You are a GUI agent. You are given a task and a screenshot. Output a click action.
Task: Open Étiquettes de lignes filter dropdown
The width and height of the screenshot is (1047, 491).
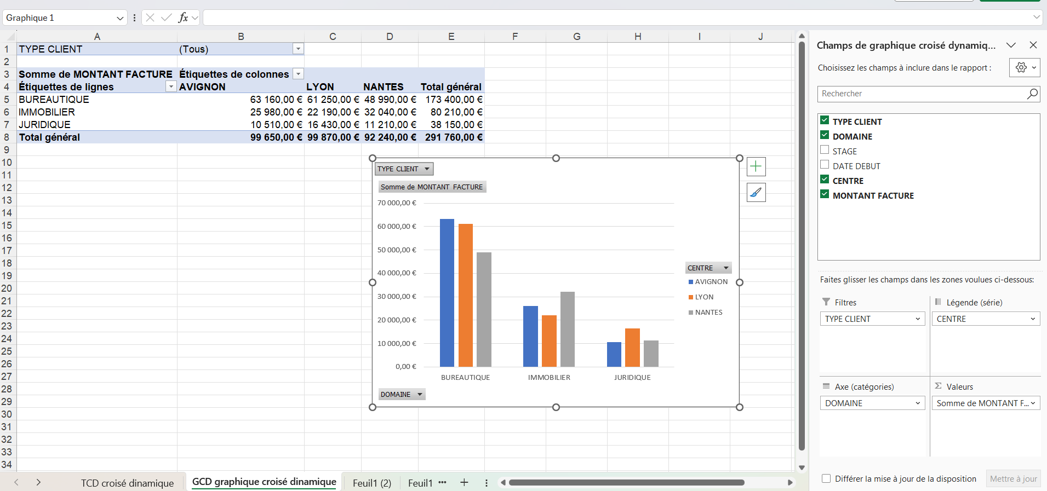pos(171,86)
